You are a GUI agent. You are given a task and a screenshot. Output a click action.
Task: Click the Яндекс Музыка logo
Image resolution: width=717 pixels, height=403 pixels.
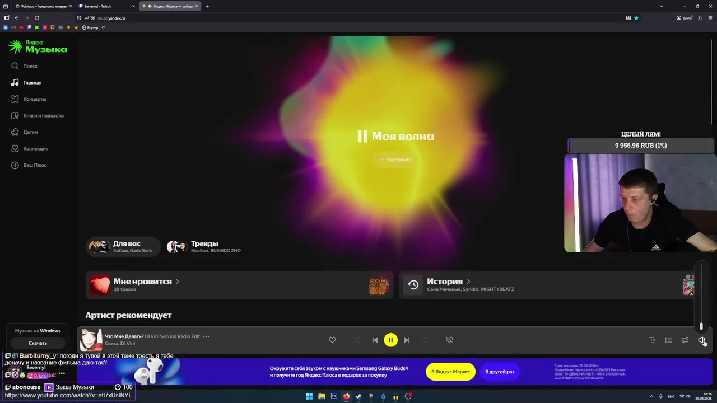point(38,46)
